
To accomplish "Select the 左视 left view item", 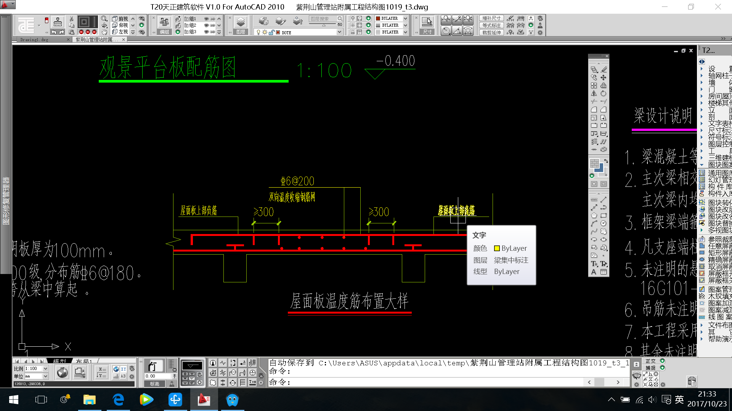I will tap(120, 32).
